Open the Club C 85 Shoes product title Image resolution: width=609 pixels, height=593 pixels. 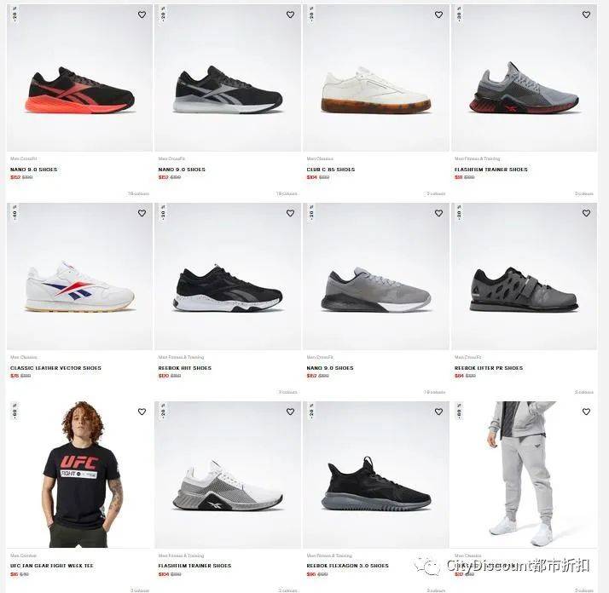point(331,170)
